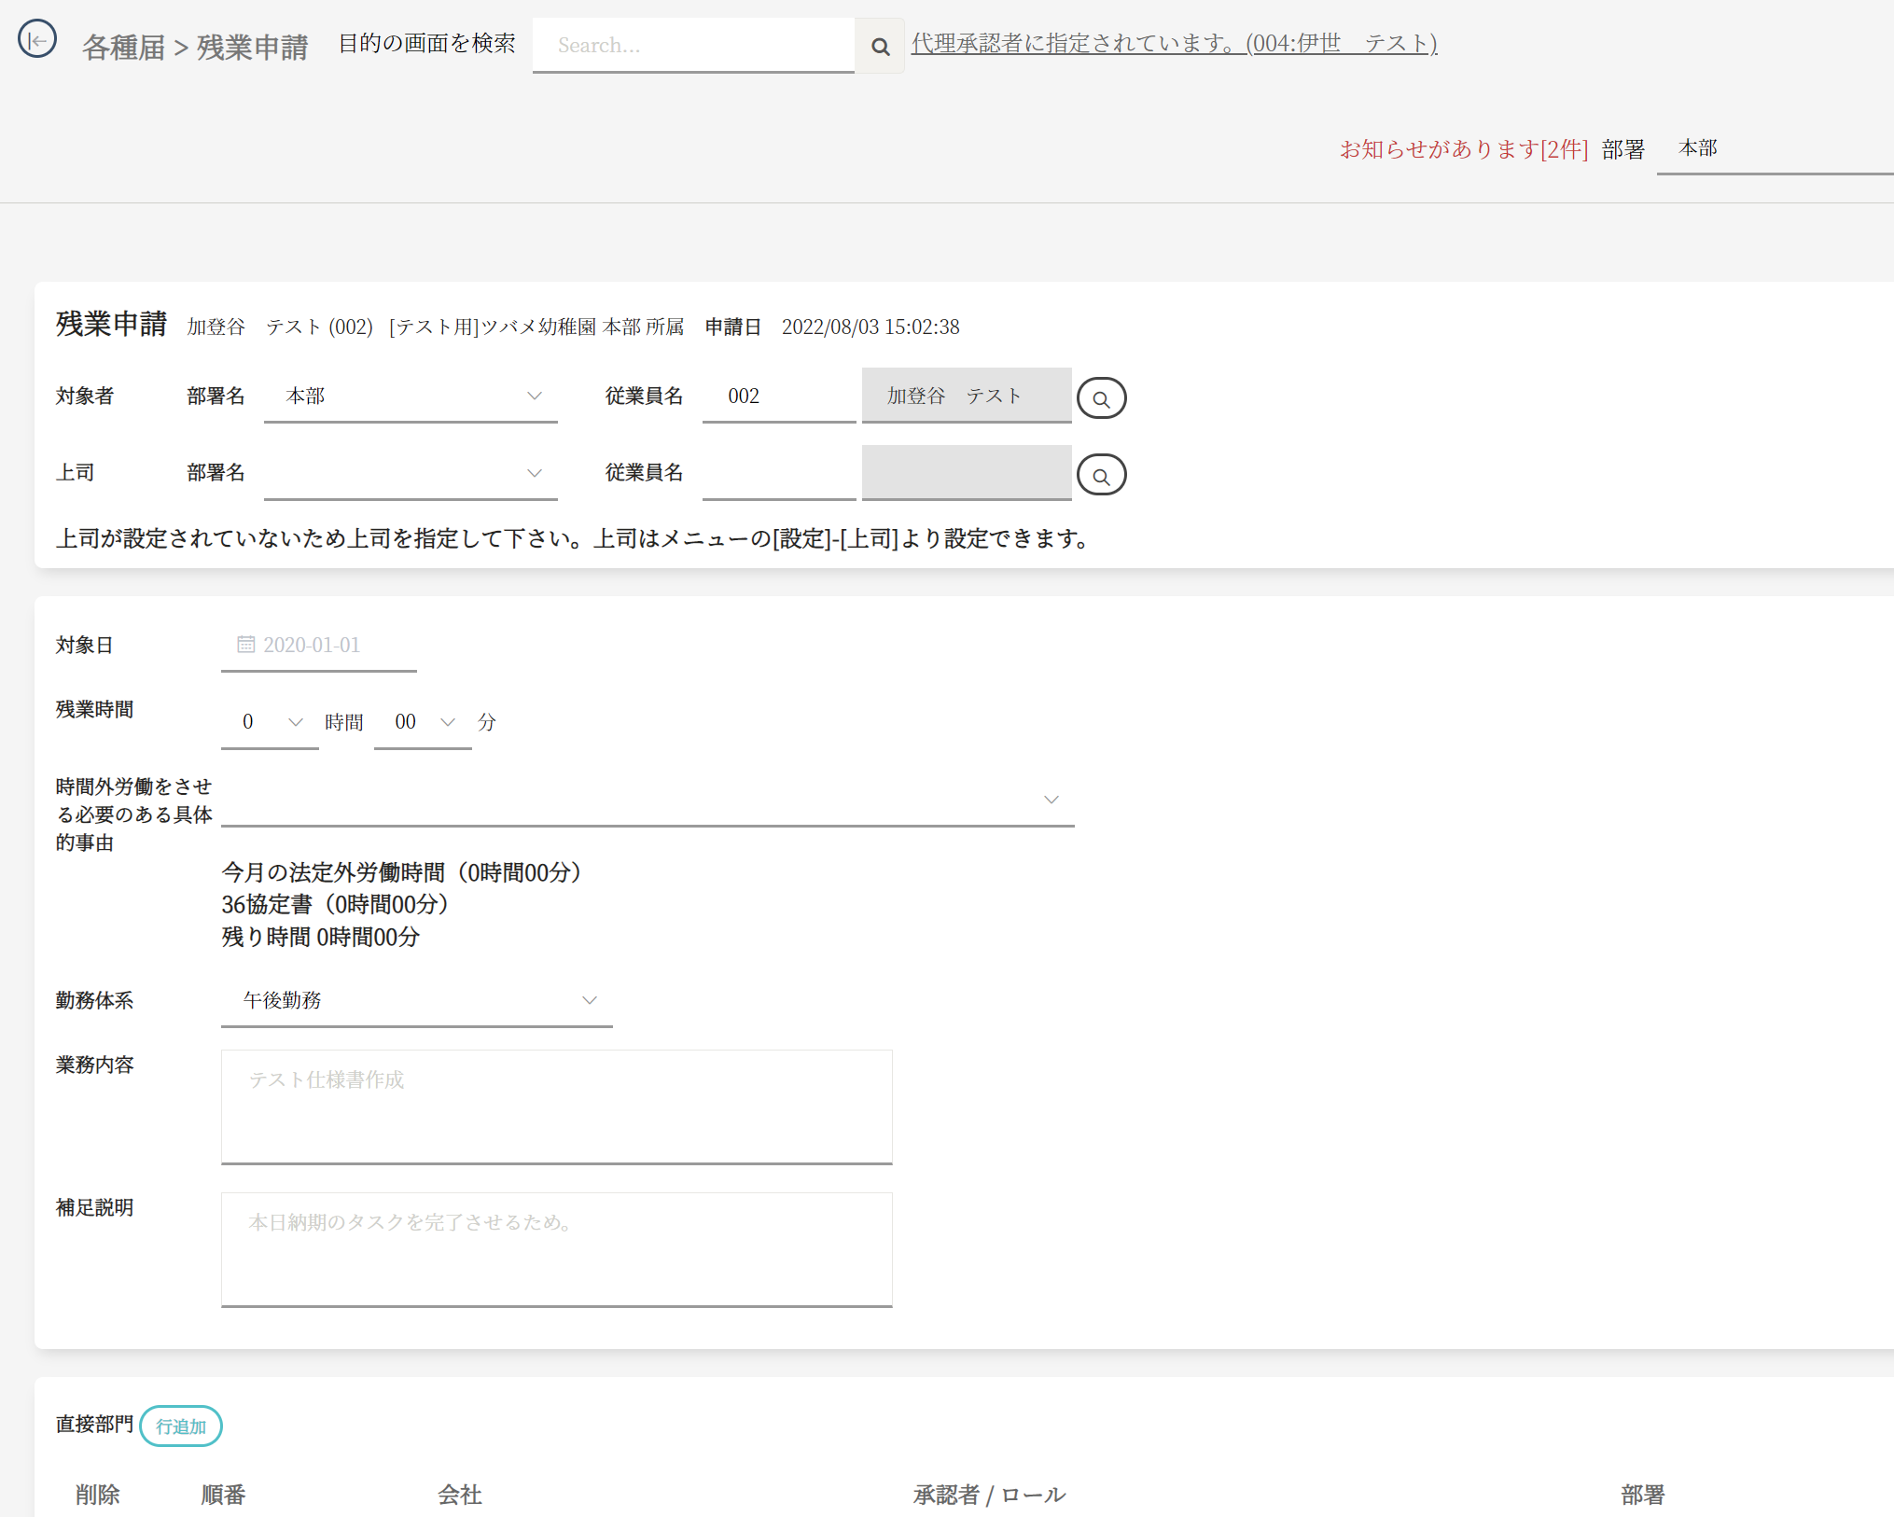The height and width of the screenshot is (1517, 1894).
Task: Click the 上司 employee code input field
Action: point(778,473)
